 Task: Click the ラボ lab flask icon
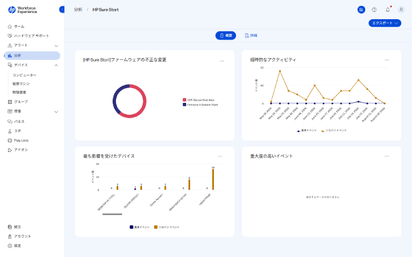(10, 131)
